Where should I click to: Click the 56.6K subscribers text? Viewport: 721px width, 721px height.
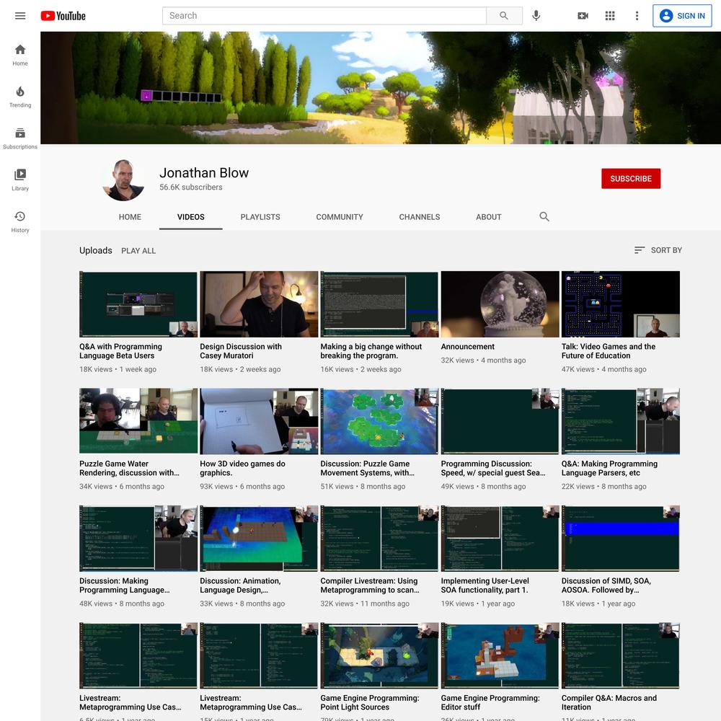pos(191,187)
